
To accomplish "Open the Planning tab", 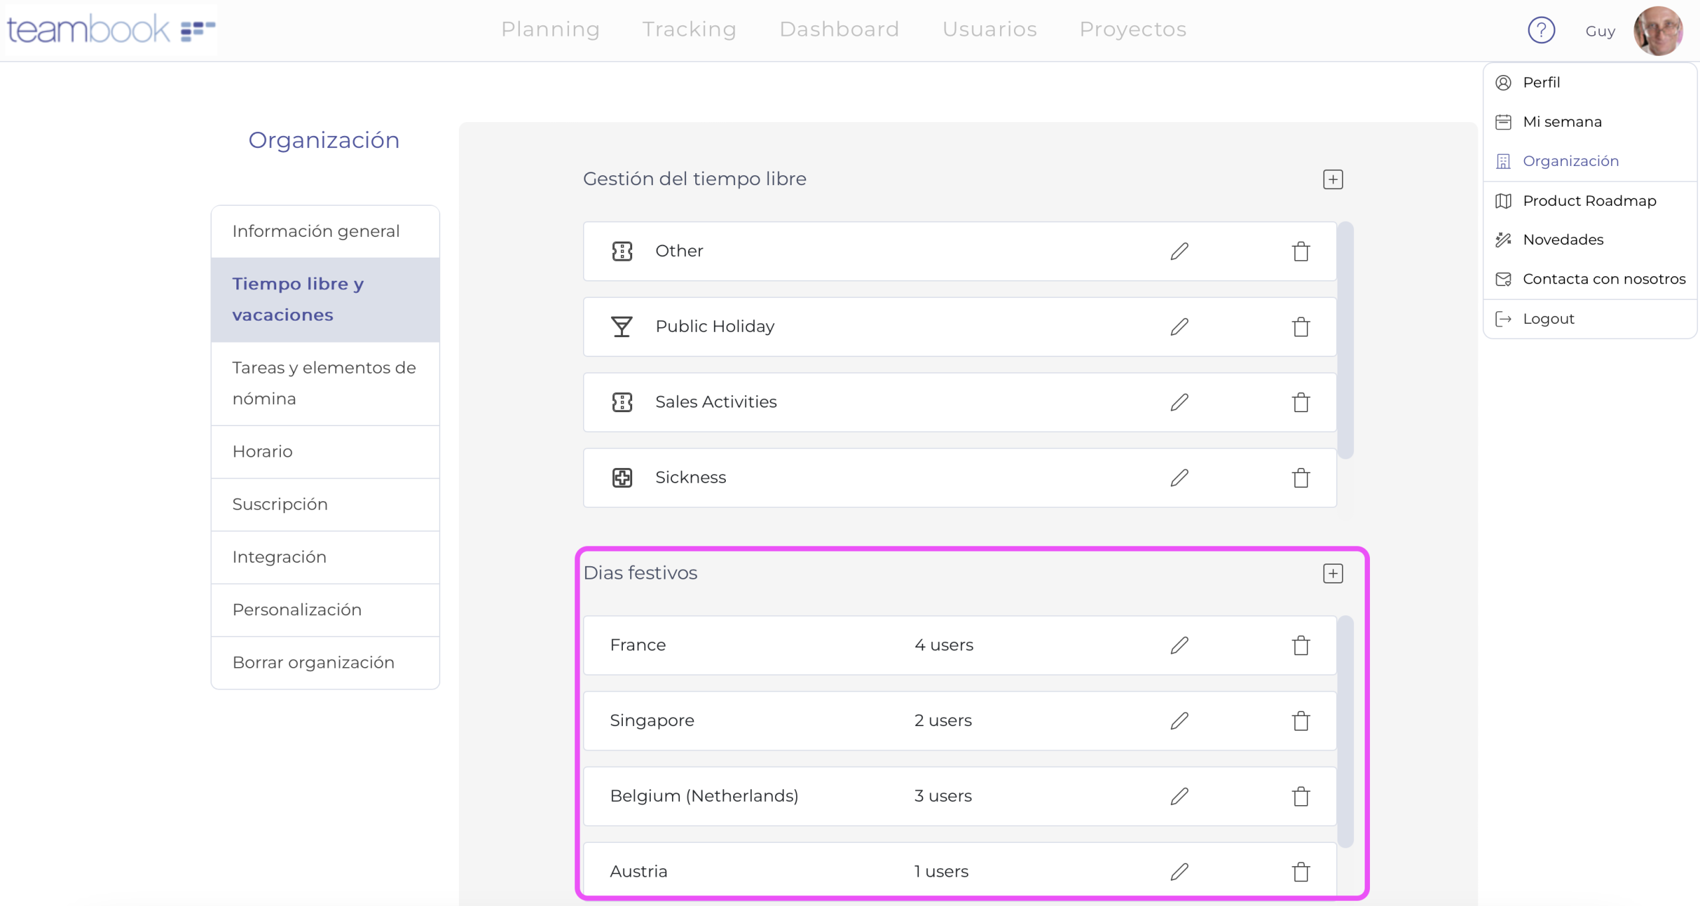I will coord(550,29).
